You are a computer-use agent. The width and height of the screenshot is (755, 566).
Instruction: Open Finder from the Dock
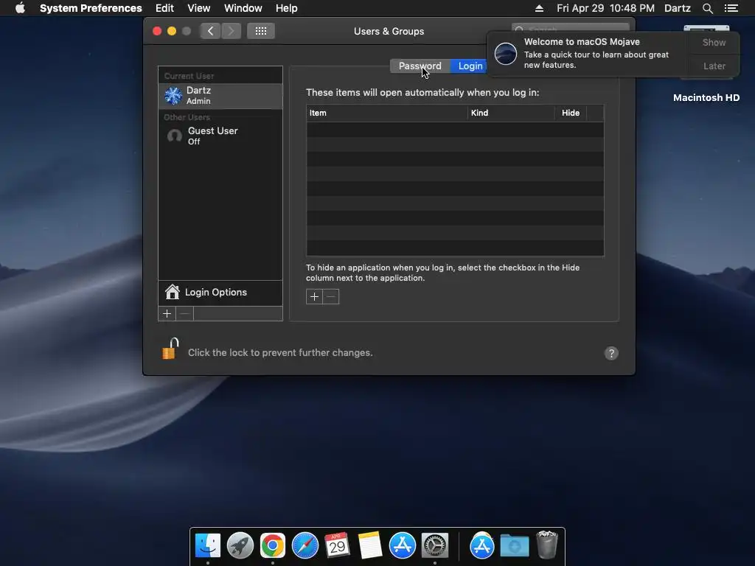[x=207, y=546]
